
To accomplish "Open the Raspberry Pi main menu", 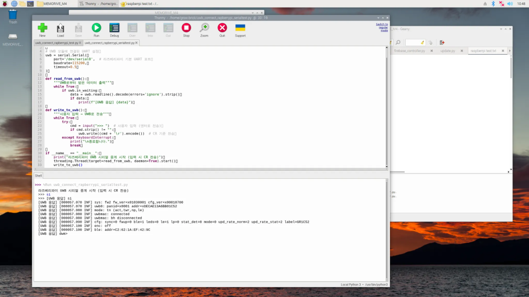I will (5, 4).
